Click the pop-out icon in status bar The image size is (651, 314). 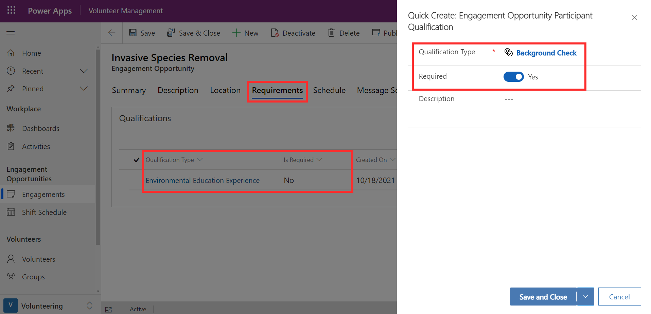pos(109,309)
